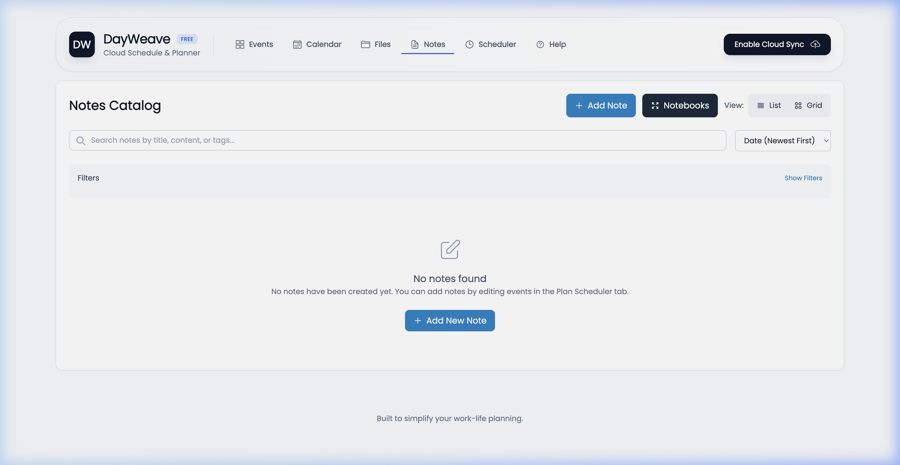Screen dimensions: 900x465
Task: Click the Notes document icon
Action: (x=414, y=44)
